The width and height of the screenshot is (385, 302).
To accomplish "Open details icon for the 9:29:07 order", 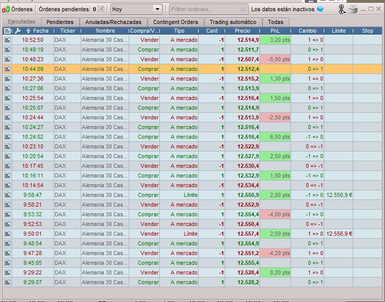I will point(7,282).
